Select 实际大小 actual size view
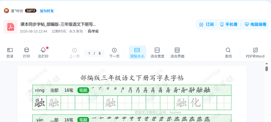The image size is (271, 122). (x=137, y=53)
